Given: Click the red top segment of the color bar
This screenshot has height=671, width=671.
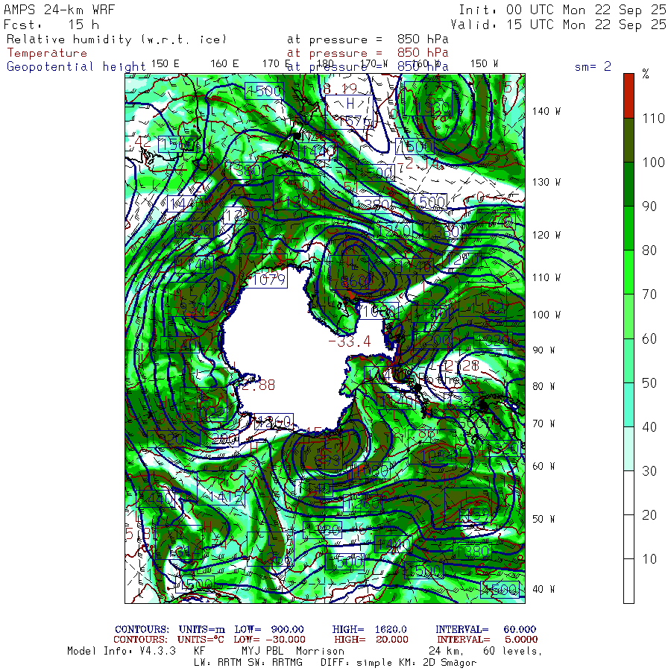Looking at the screenshot, I should click(x=629, y=95).
